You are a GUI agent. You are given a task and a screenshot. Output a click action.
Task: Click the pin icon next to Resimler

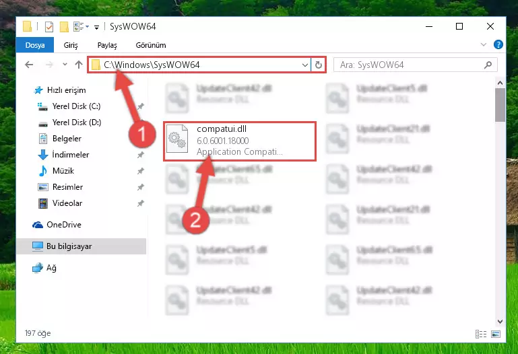(140, 187)
